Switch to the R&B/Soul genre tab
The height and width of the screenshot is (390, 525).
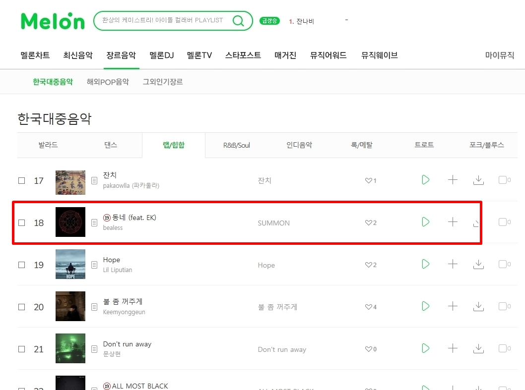236,145
